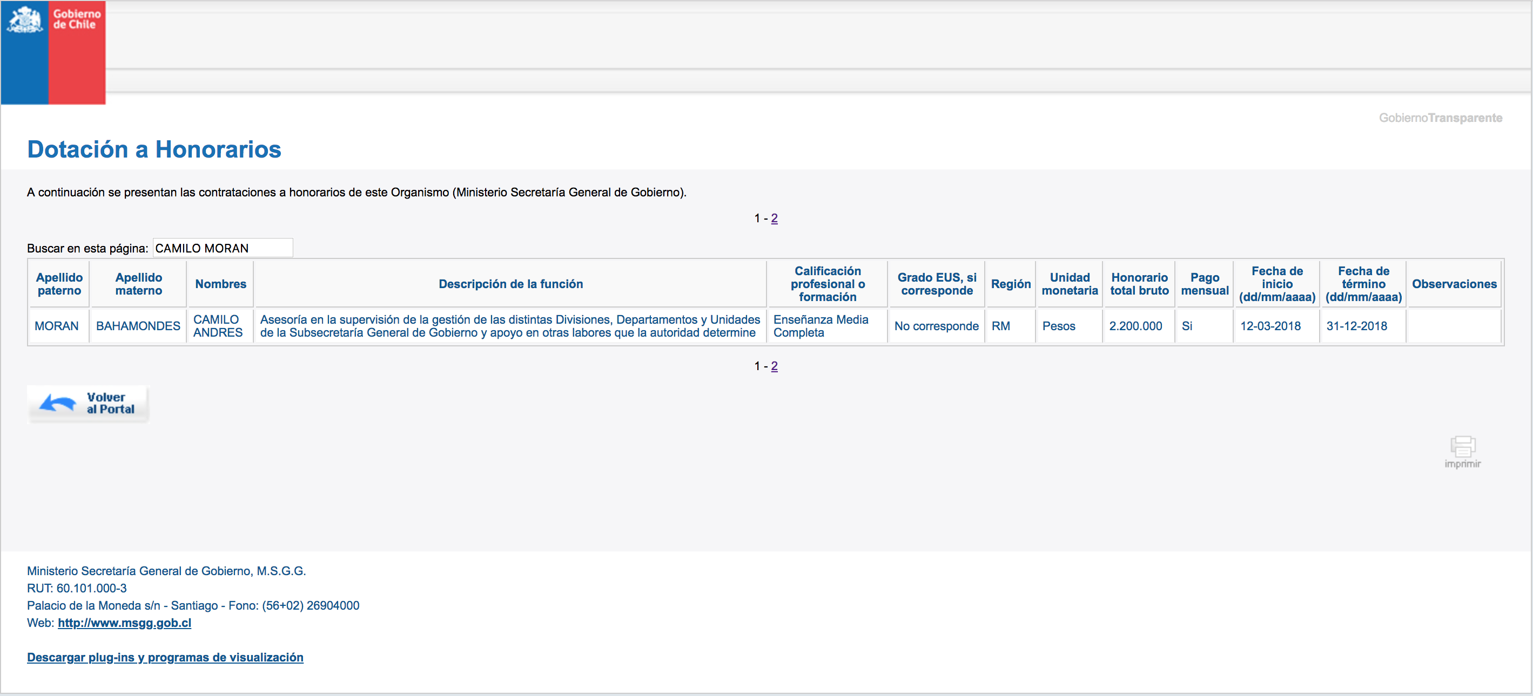This screenshot has width=1533, height=696.
Task: Sort by Apellido paterno column header
Action: 59,284
